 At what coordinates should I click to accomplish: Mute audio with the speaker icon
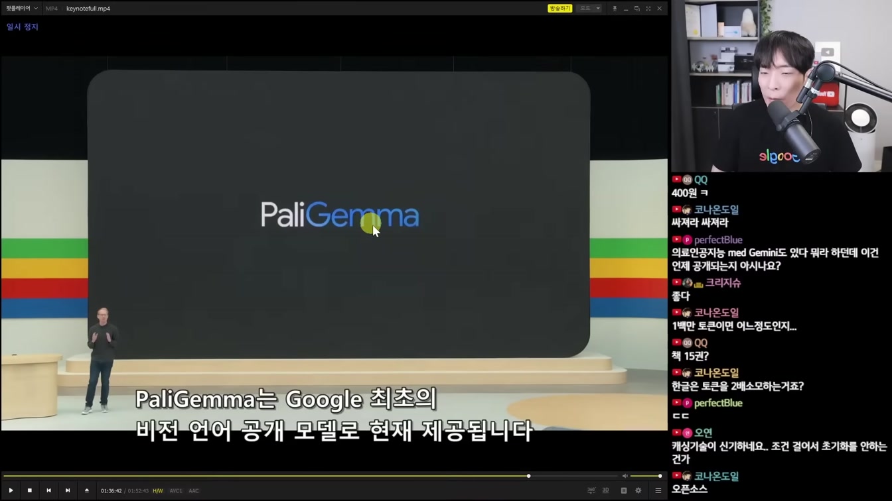625,476
